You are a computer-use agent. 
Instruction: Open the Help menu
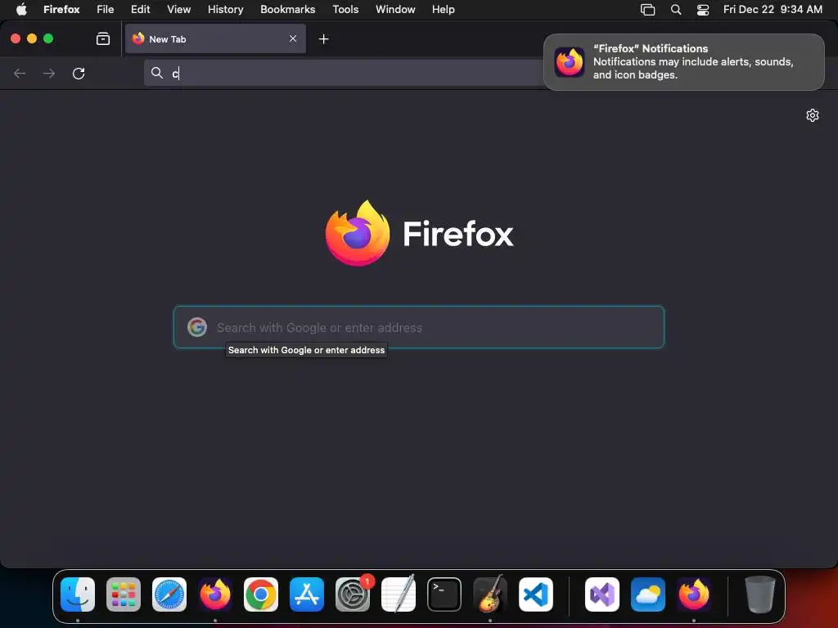point(443,9)
